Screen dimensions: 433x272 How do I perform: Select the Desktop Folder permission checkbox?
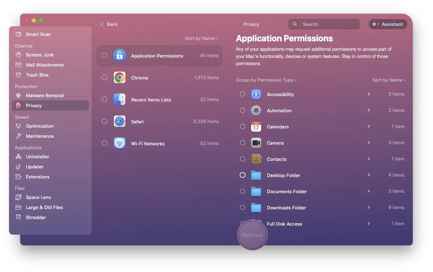click(x=242, y=175)
